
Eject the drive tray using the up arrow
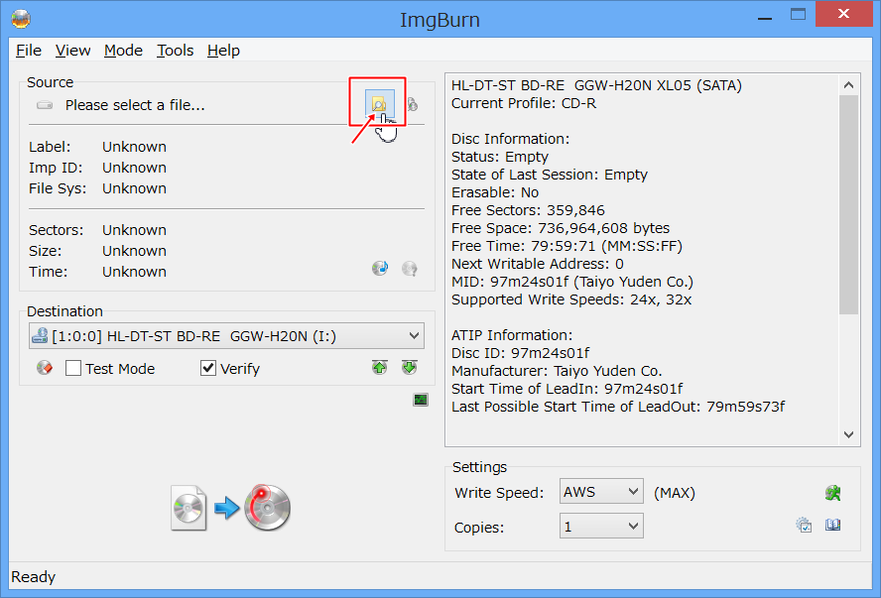tap(380, 367)
